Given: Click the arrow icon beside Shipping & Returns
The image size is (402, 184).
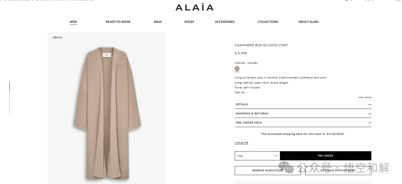Looking at the screenshot, I should click(369, 113).
